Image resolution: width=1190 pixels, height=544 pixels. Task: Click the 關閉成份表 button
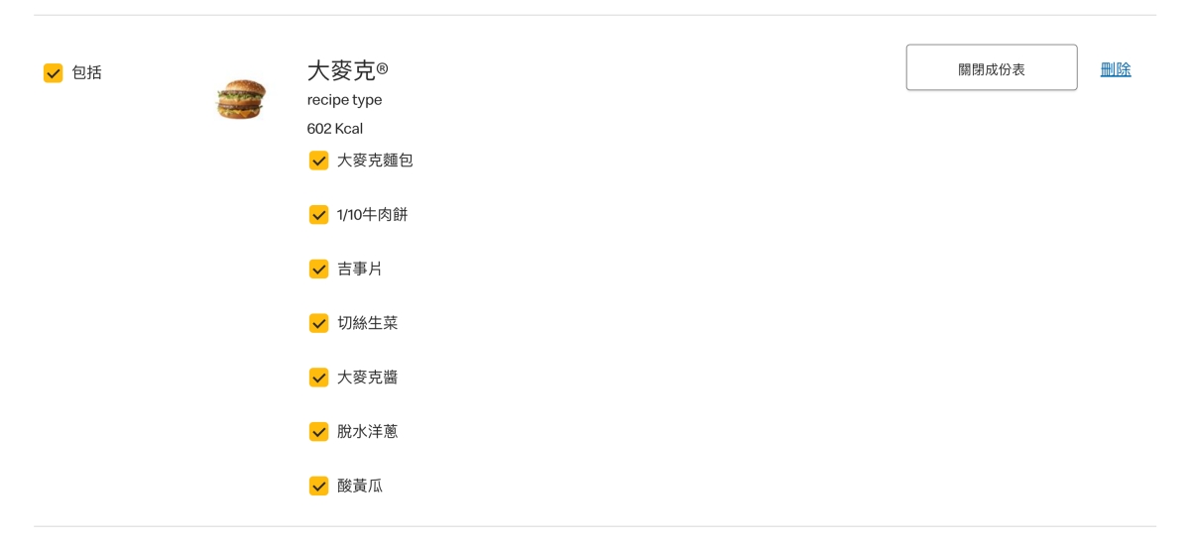[991, 68]
